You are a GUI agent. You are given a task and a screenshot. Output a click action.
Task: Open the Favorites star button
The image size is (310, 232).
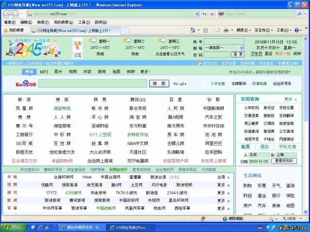pos(14,30)
